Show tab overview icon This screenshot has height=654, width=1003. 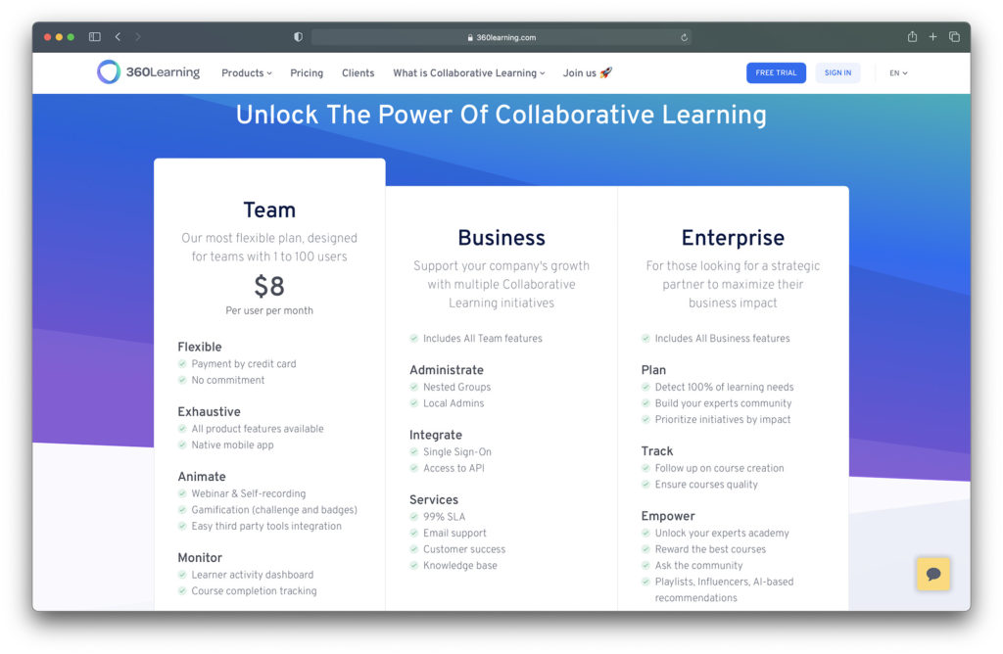[954, 36]
